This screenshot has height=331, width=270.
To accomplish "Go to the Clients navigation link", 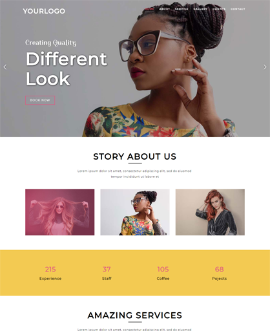I will point(219,9).
